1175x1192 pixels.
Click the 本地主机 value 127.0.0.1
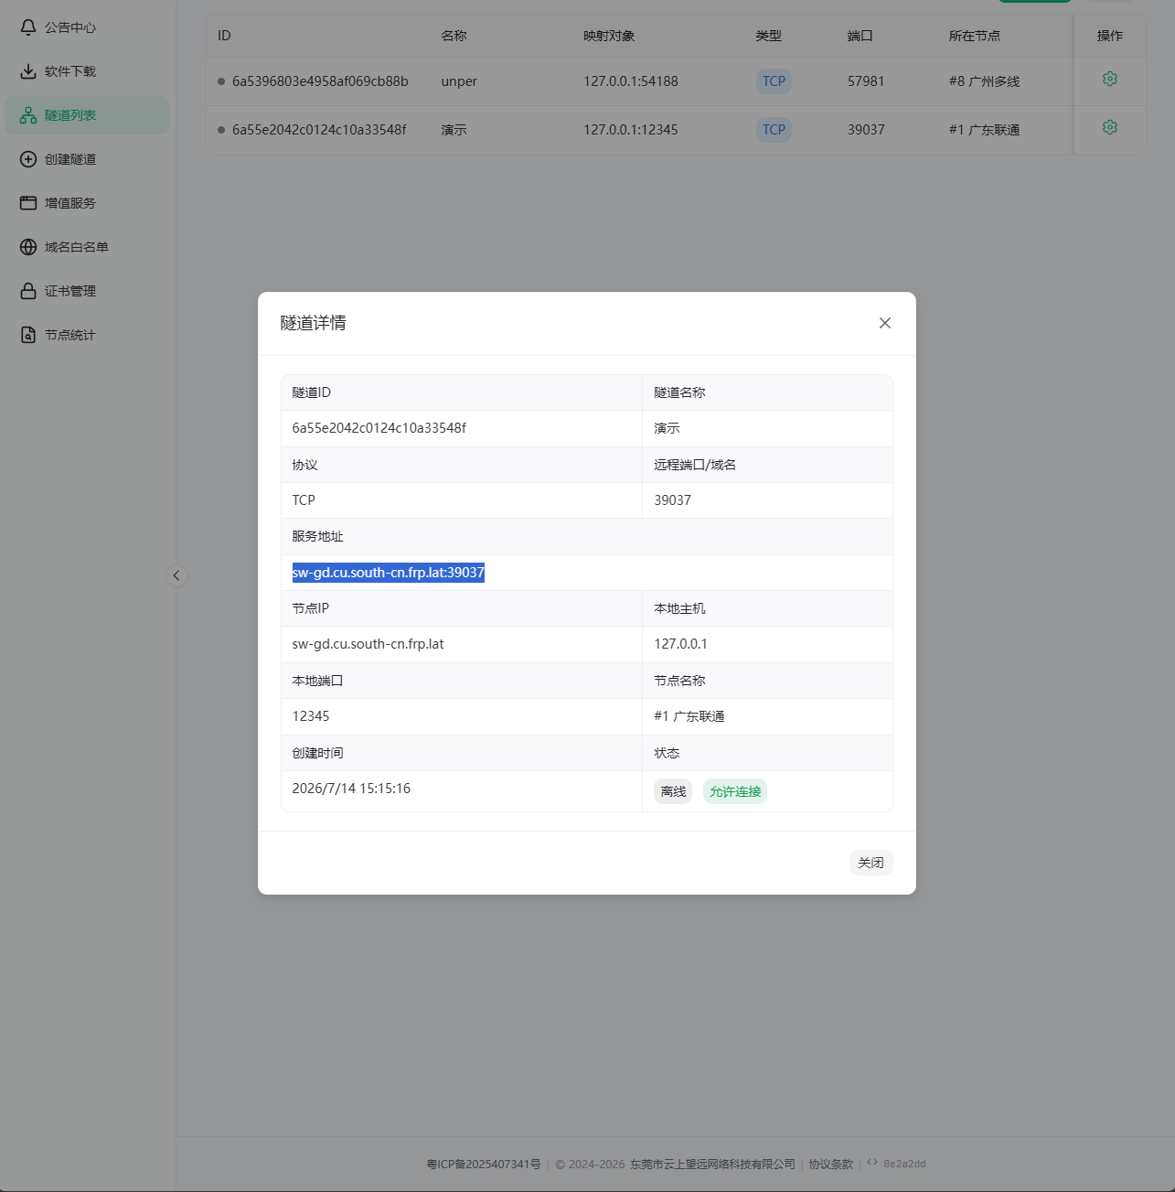point(680,644)
